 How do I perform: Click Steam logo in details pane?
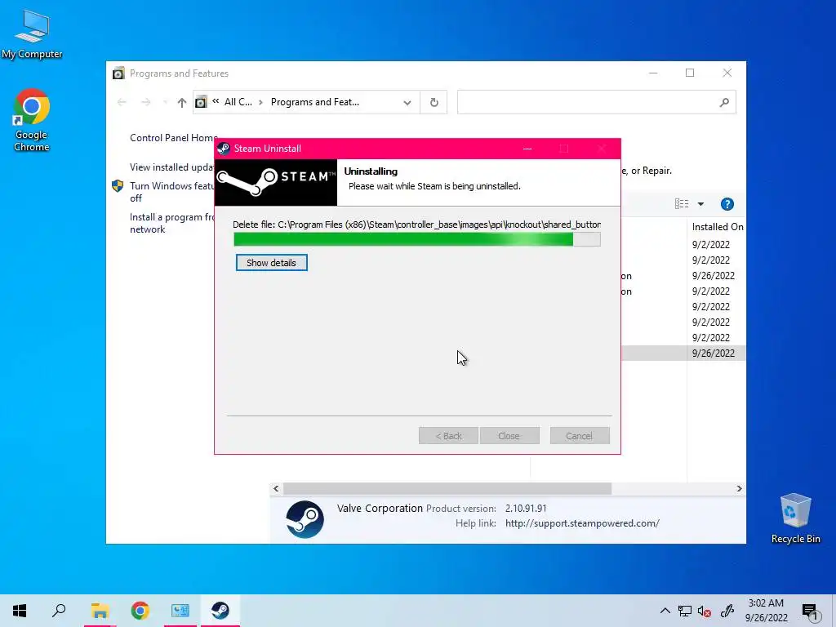[305, 519]
